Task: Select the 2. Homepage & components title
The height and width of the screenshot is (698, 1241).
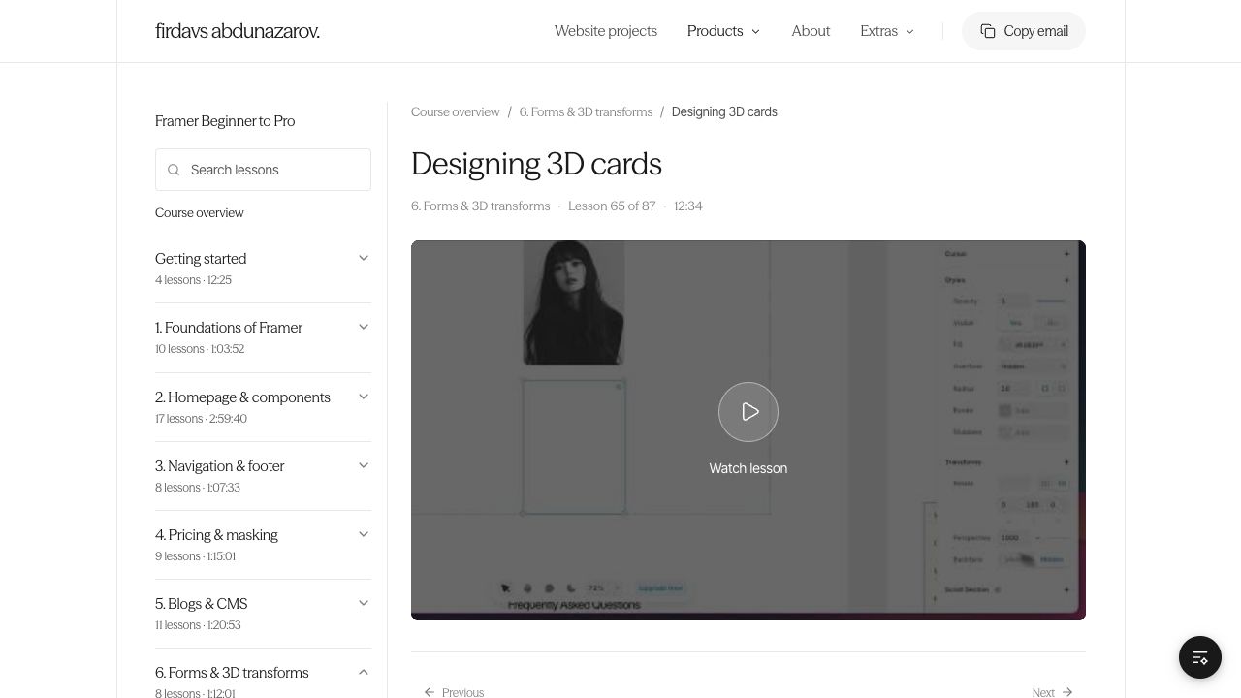Action: (x=242, y=397)
